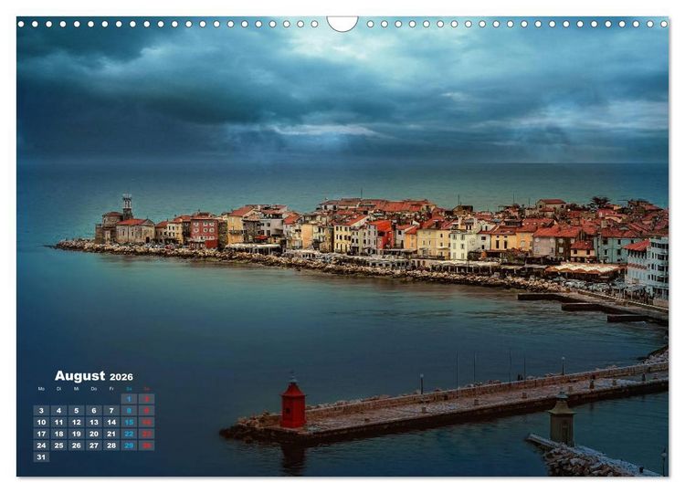Select date 28 in the calendar

[x=111, y=446]
